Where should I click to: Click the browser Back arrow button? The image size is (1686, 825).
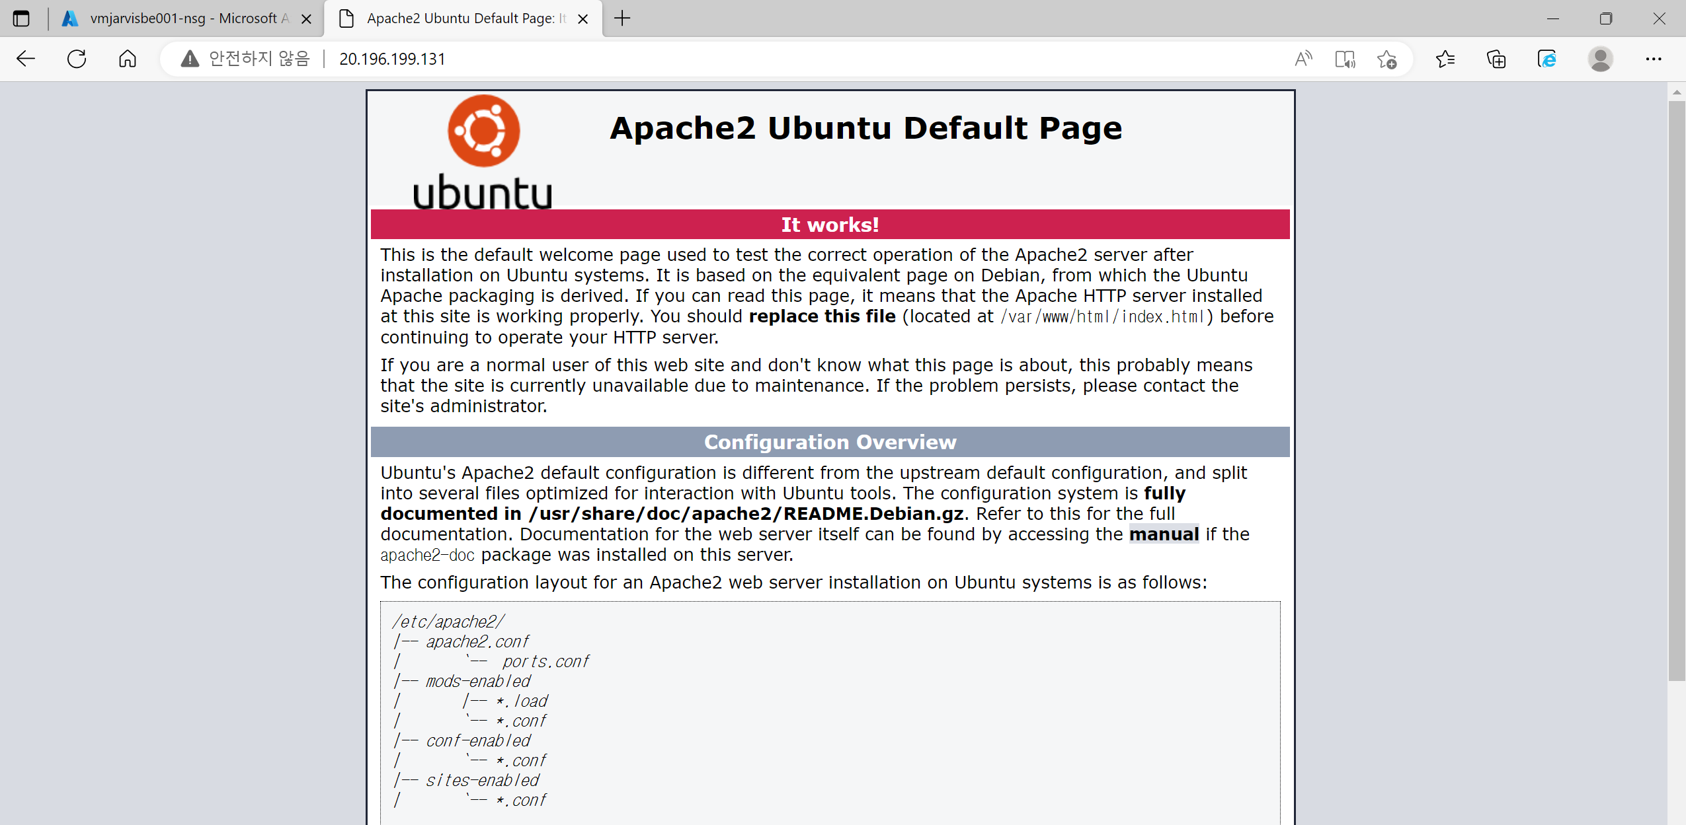(x=26, y=59)
